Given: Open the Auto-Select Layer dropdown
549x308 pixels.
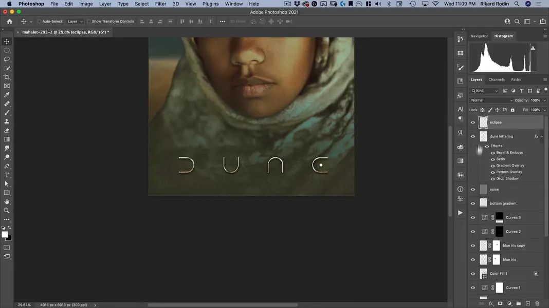Looking at the screenshot, I should pos(75,22).
